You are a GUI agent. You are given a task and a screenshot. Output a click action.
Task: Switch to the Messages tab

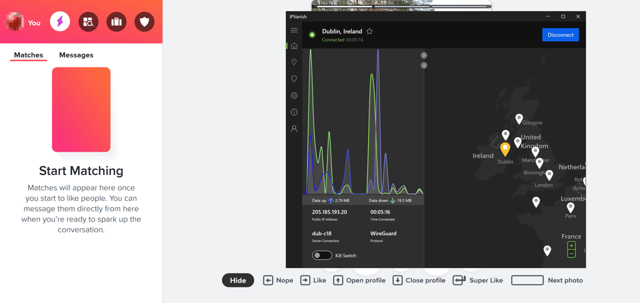[76, 55]
